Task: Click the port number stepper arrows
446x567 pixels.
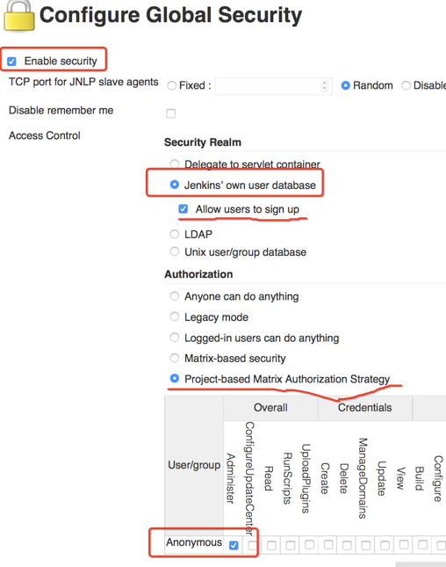Action: pyautogui.click(x=324, y=85)
